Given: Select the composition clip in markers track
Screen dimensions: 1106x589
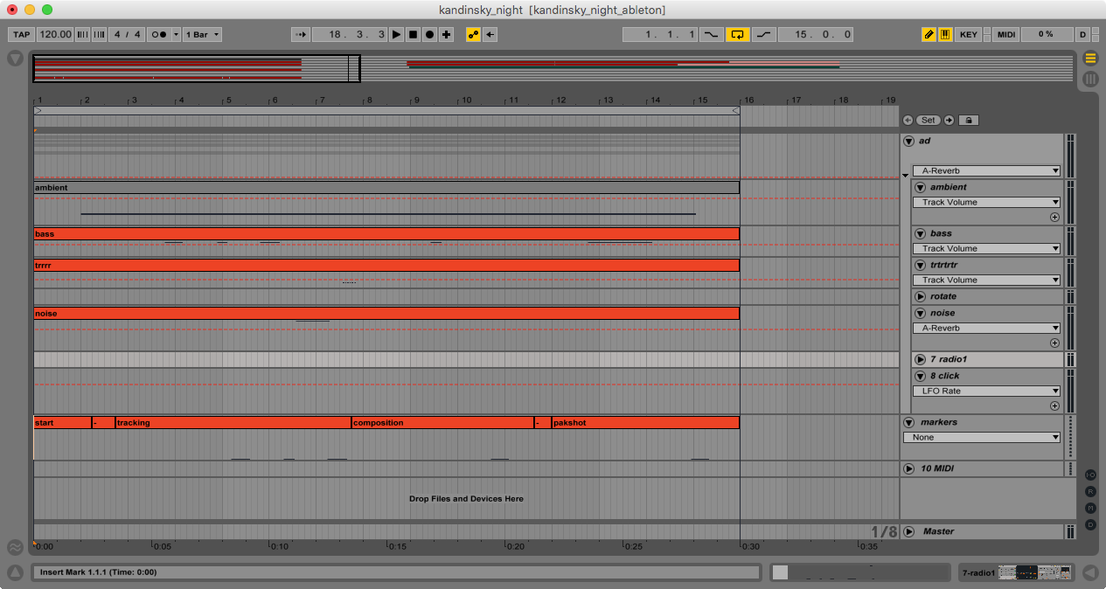Looking at the screenshot, I should 442,422.
